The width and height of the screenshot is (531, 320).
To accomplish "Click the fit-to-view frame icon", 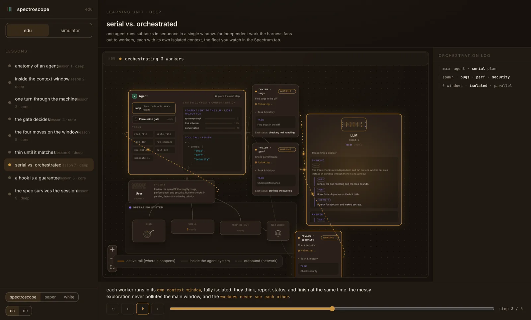I will [112, 267].
